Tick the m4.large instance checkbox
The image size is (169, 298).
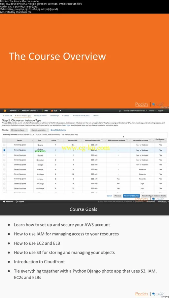[4, 179]
